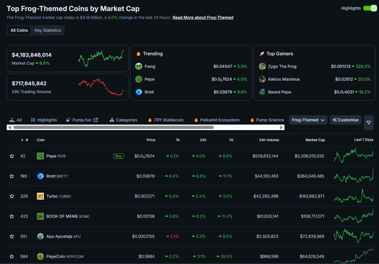The image size is (379, 264).
Task: Click Brett's Last 7 Days sparkline
Action: point(353,176)
